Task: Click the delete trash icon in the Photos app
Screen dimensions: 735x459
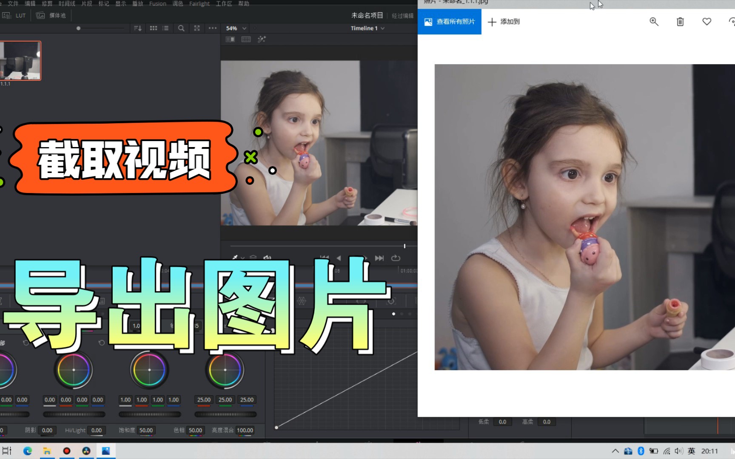Action: tap(680, 21)
